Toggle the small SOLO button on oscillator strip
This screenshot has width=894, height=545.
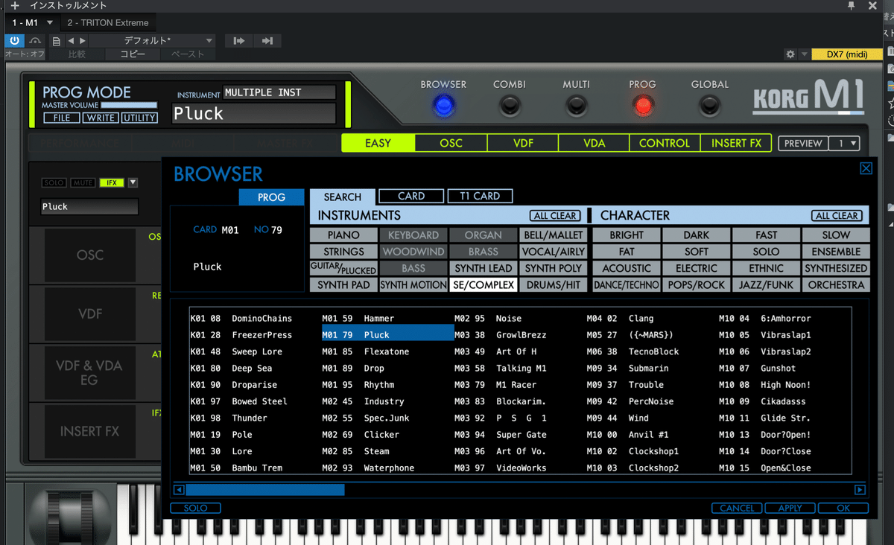pos(54,183)
